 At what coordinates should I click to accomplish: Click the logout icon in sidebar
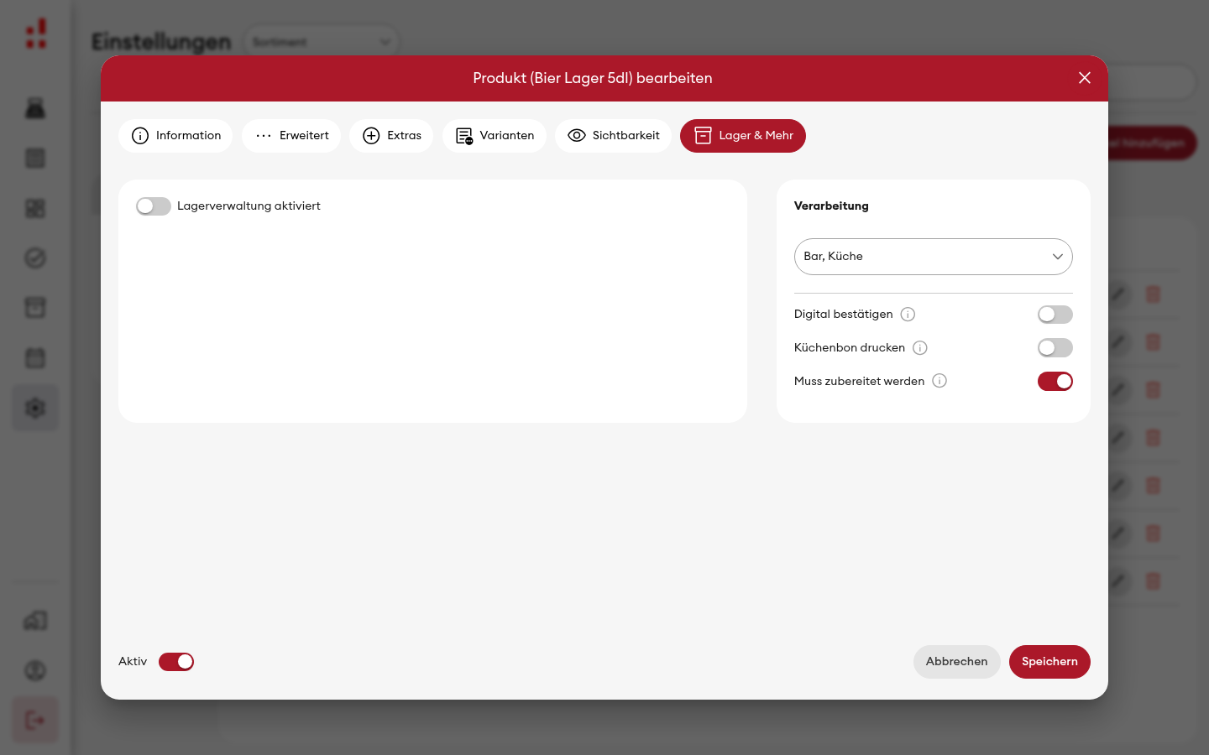point(35,720)
